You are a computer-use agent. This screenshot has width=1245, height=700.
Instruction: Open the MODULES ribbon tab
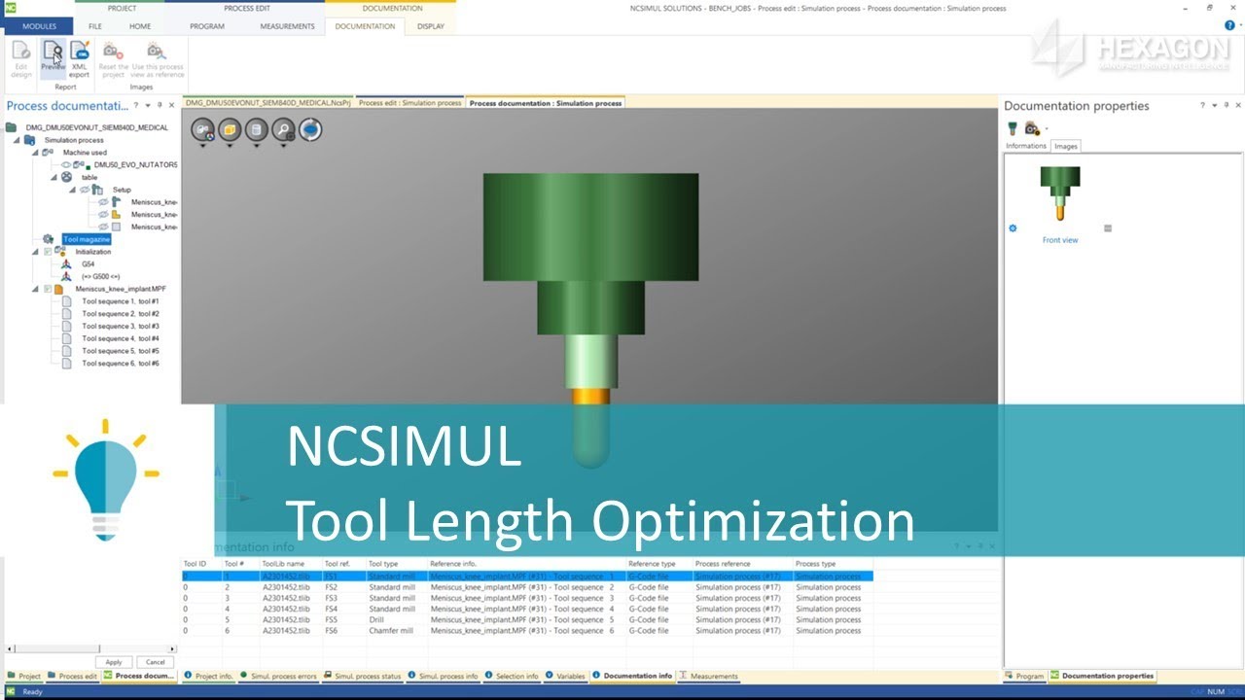(x=39, y=26)
